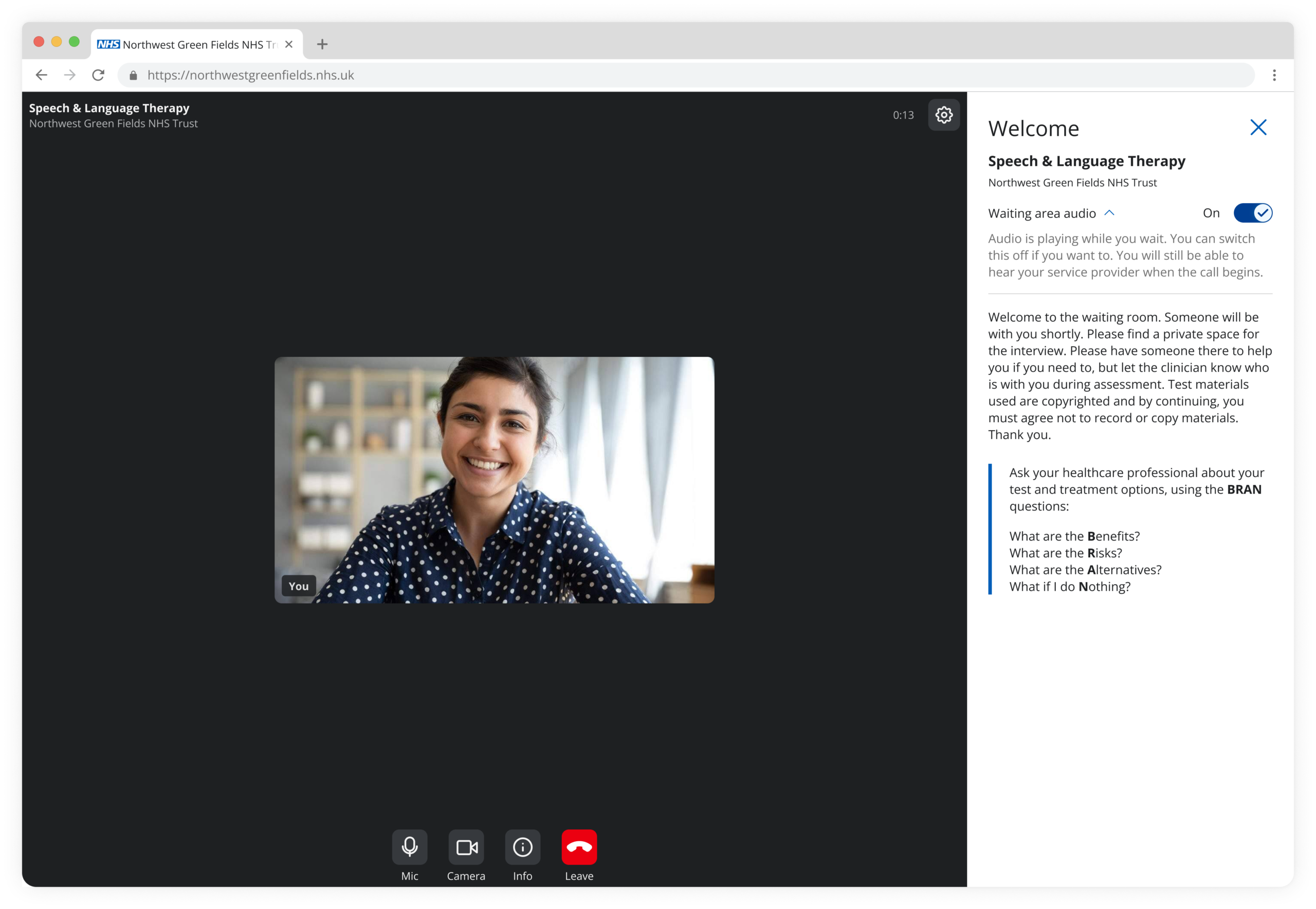Click the 0:13 call timer

pos(903,115)
